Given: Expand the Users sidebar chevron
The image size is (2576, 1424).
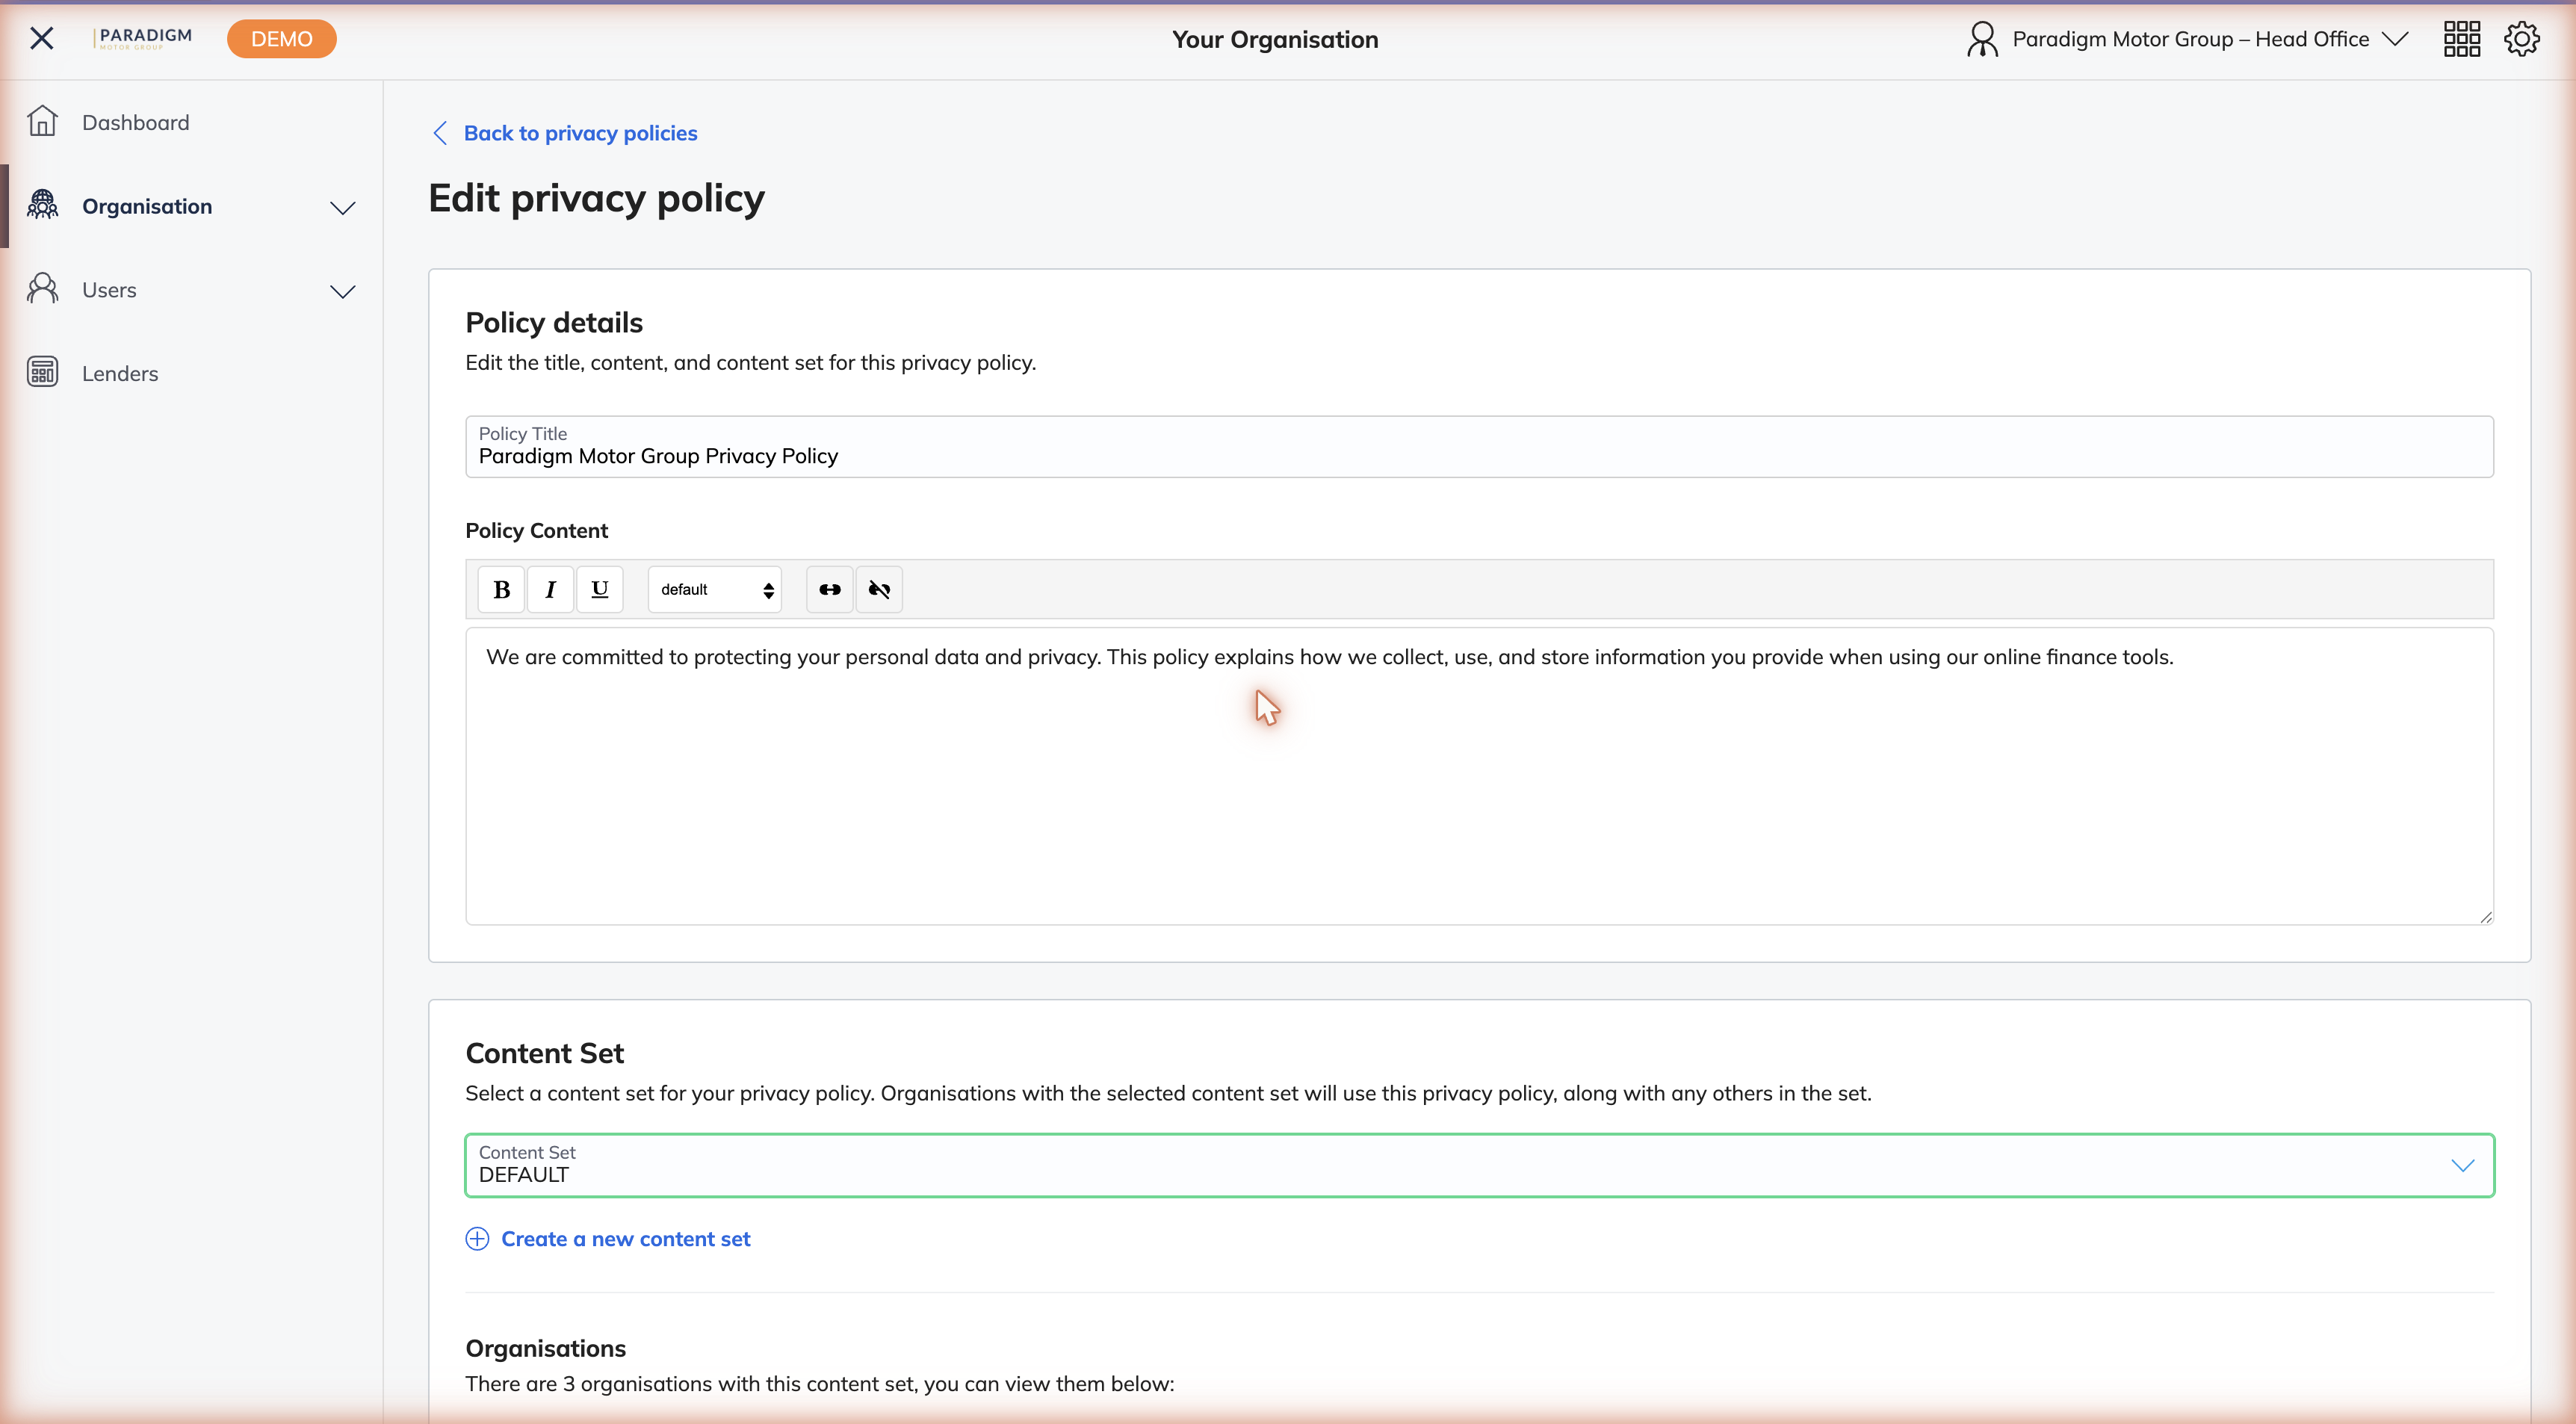Looking at the screenshot, I should pos(343,292).
